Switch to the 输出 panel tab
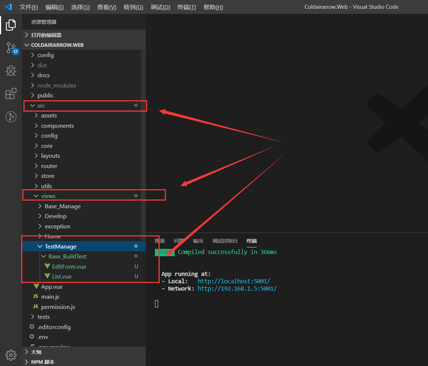The width and height of the screenshot is (428, 366). click(x=198, y=241)
